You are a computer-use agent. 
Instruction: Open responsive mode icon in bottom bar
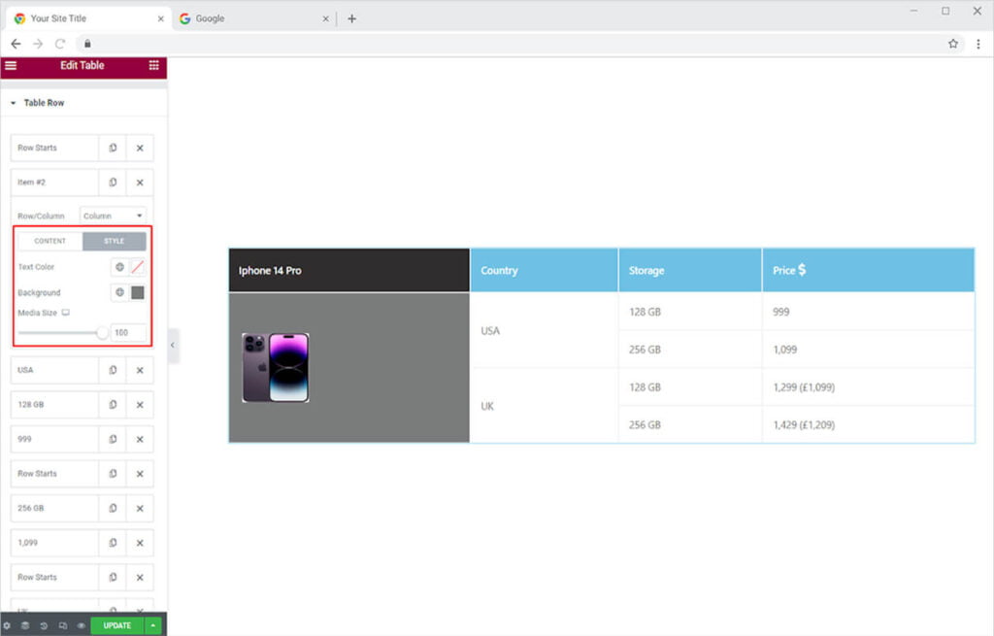[x=62, y=626]
